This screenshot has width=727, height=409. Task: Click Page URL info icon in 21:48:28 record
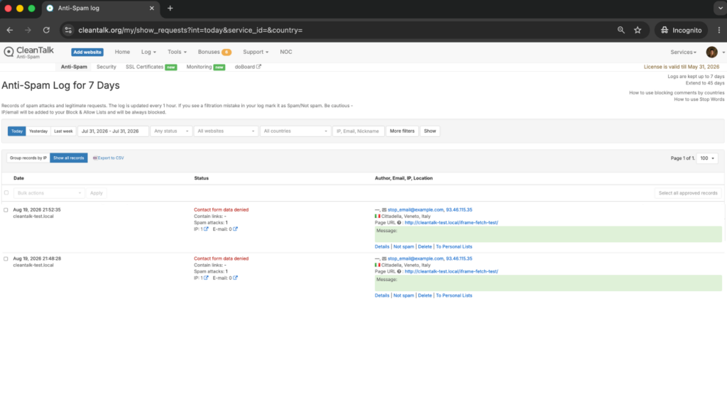coord(399,271)
